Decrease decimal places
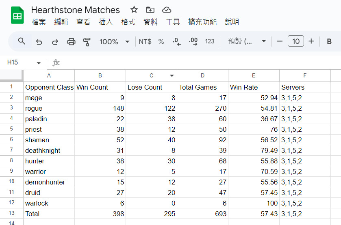 click(x=177, y=41)
